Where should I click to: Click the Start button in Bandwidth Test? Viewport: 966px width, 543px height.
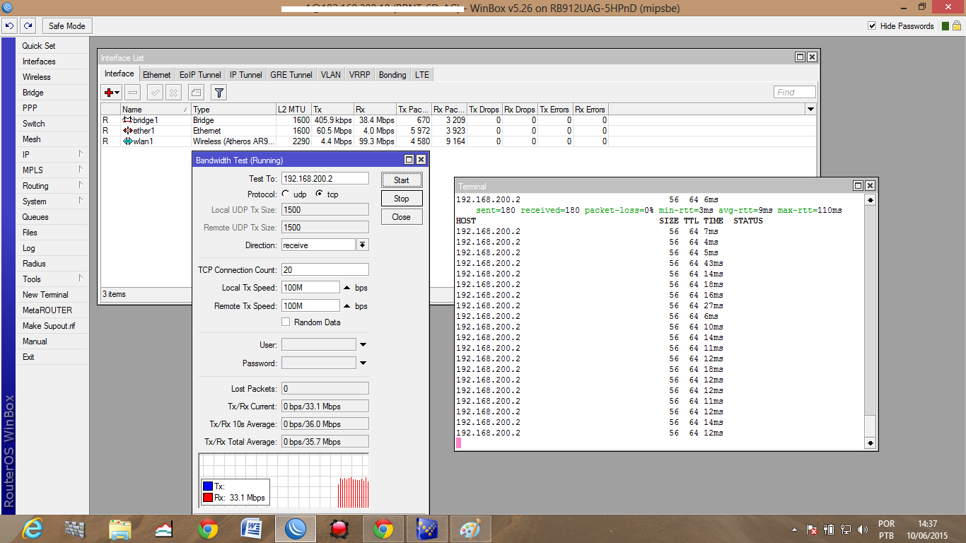pos(402,180)
